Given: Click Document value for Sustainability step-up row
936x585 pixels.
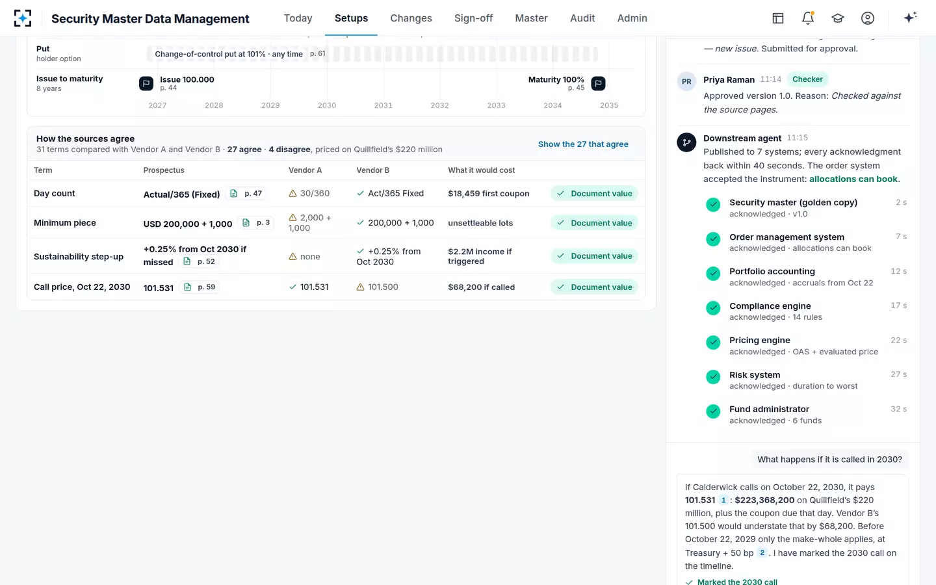Looking at the screenshot, I should [595, 256].
